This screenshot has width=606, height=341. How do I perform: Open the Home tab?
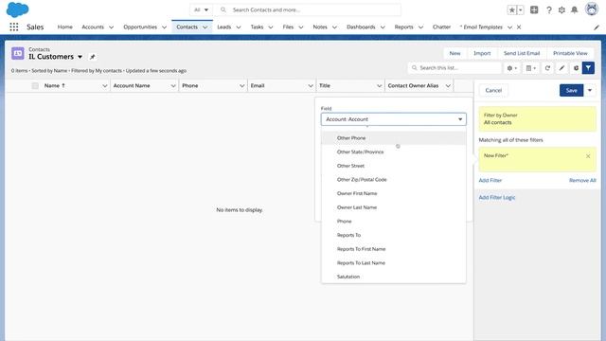(x=65, y=27)
